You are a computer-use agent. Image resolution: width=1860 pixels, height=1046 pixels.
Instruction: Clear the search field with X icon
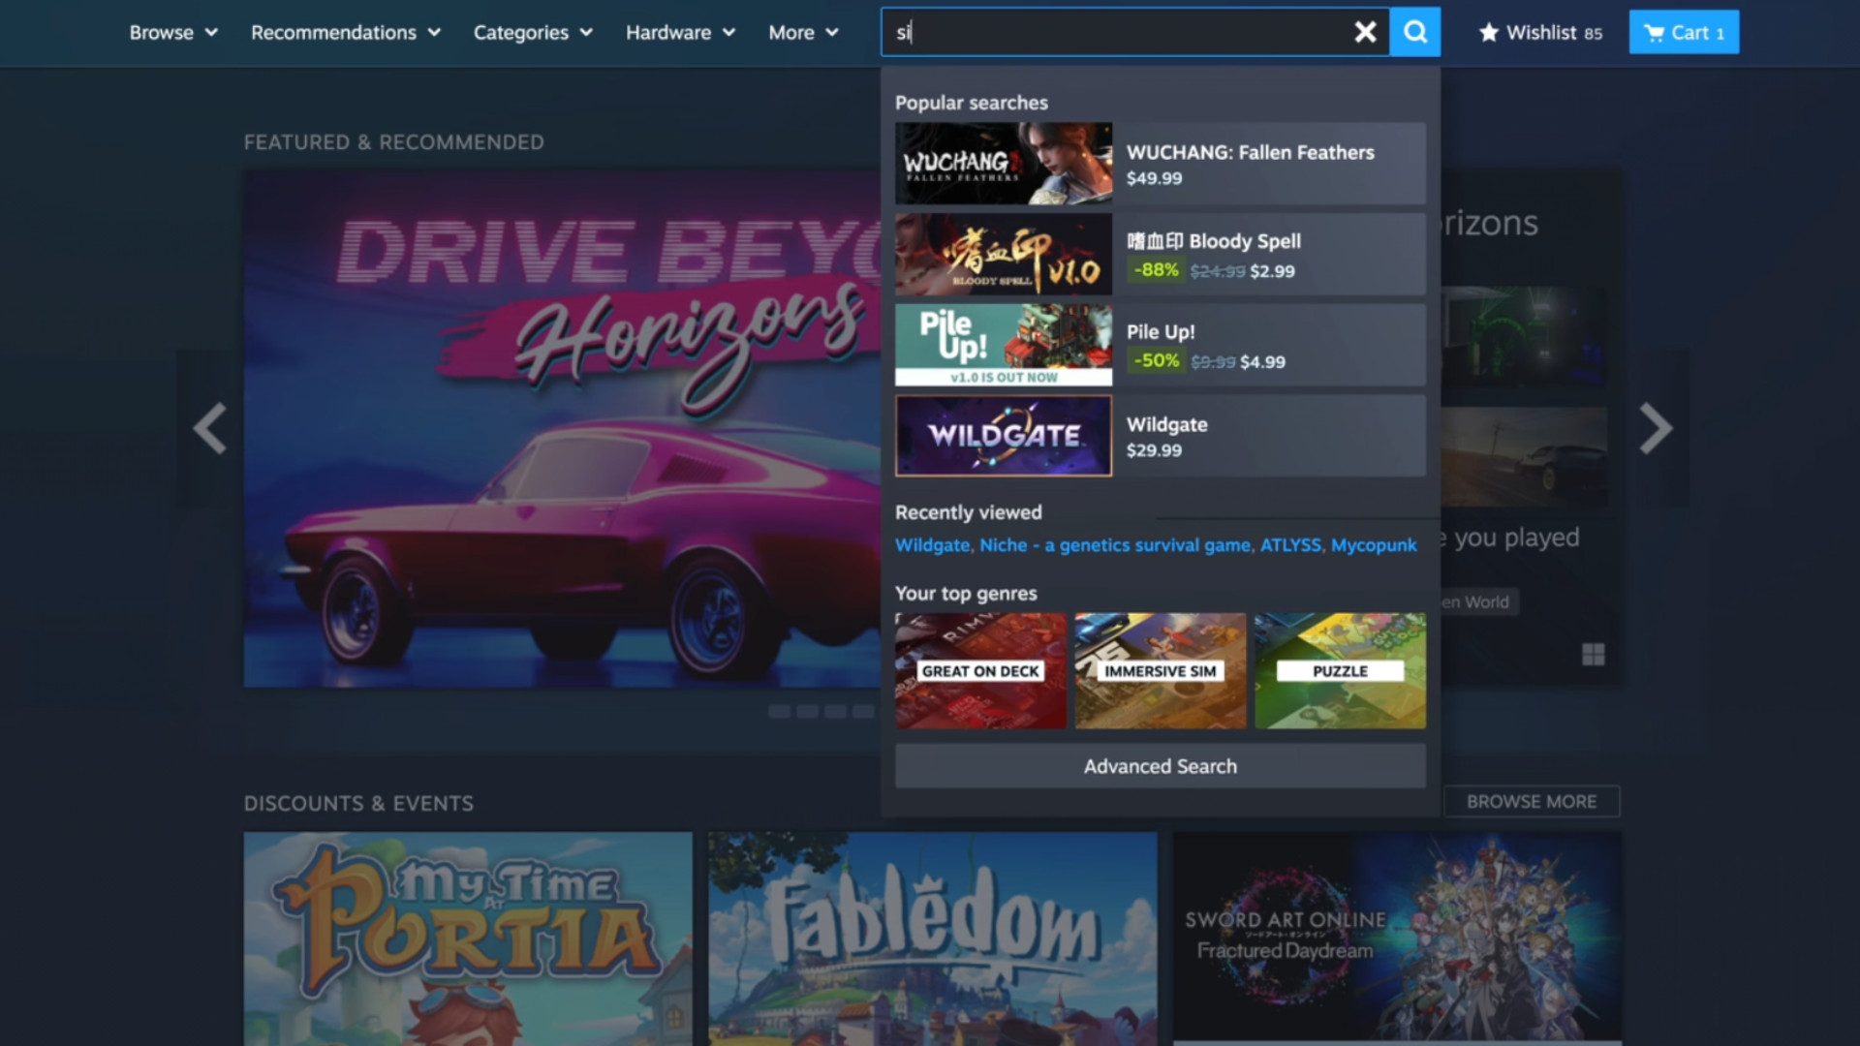click(x=1365, y=32)
